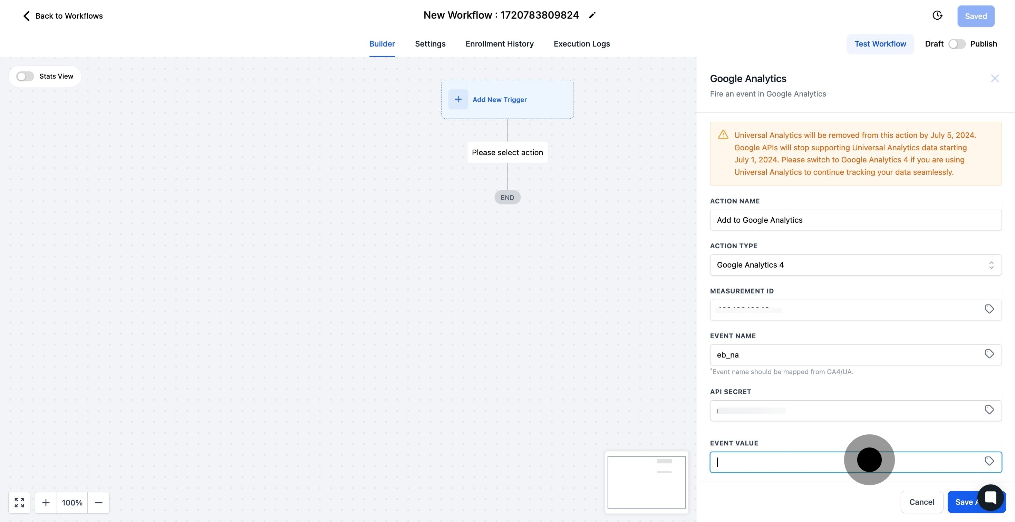Open tag picker for Event Name

click(x=989, y=354)
